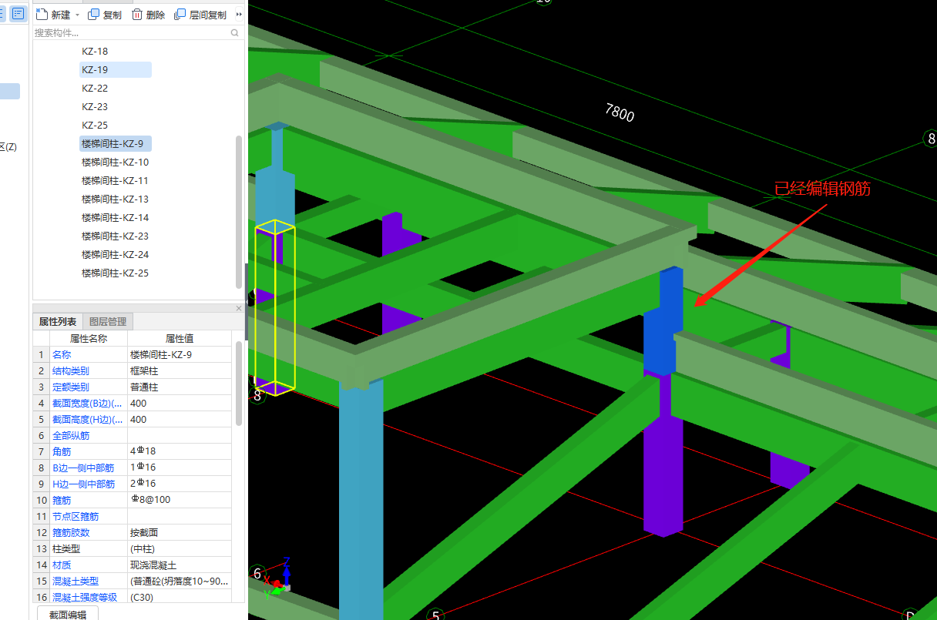Click the 名称 property name link
937x620 pixels.
point(62,355)
